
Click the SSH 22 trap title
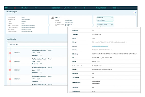[58, 18]
